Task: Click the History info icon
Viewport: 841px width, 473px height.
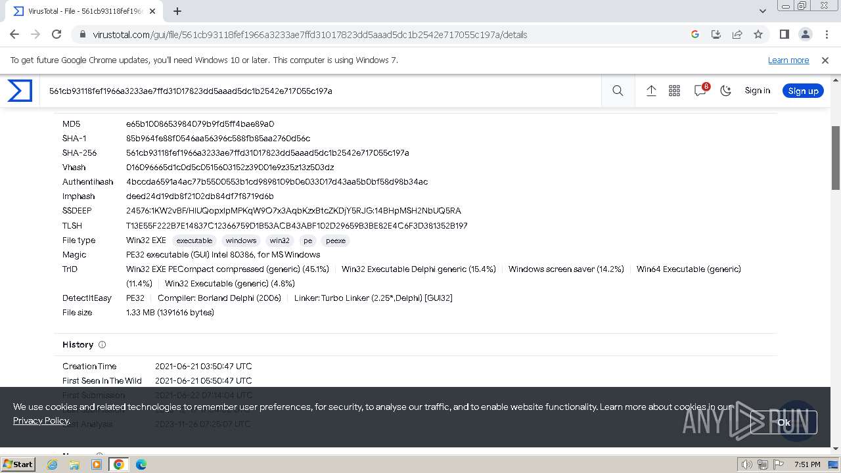Action: tap(102, 345)
